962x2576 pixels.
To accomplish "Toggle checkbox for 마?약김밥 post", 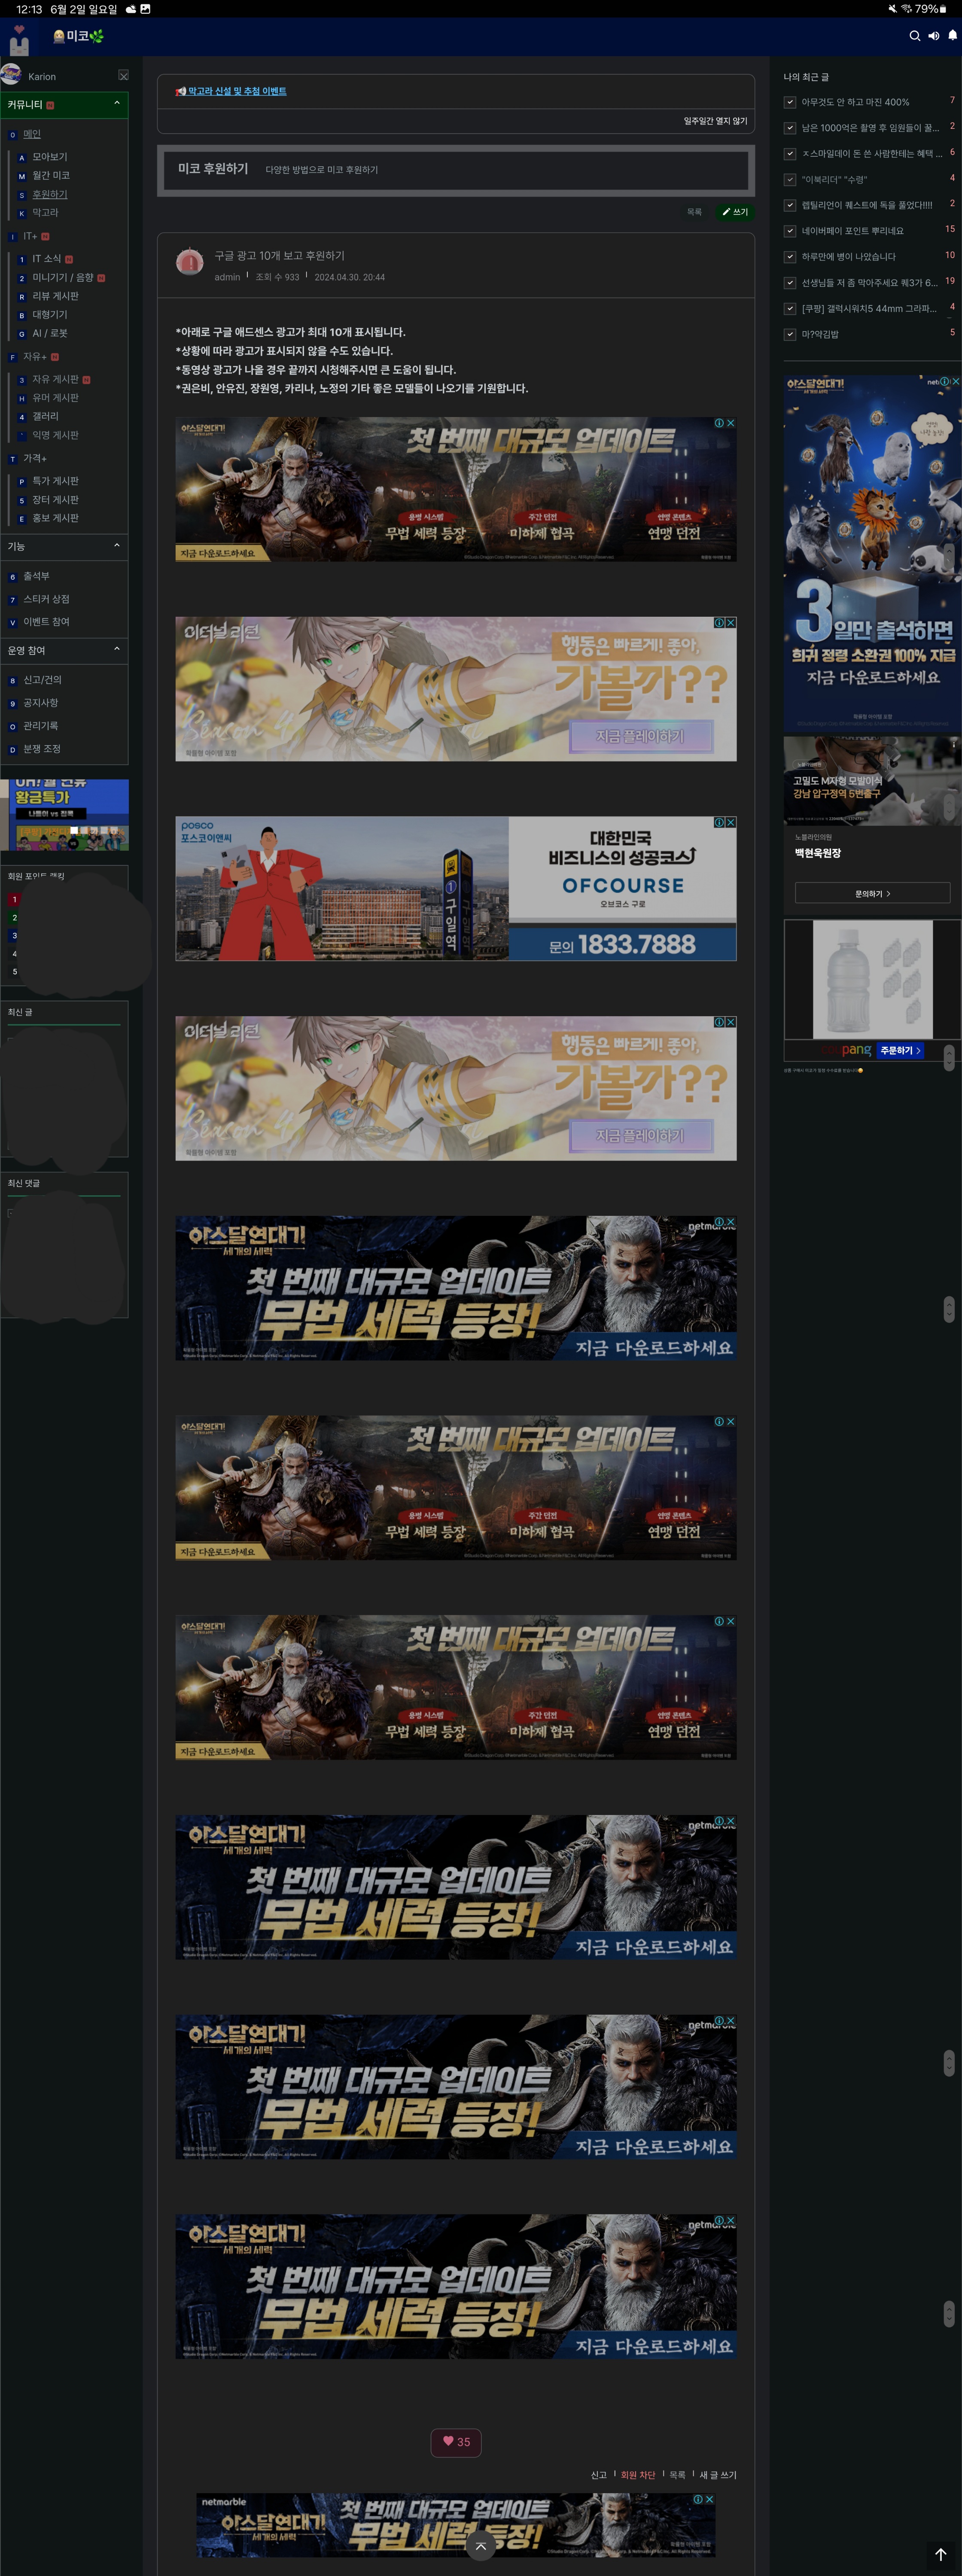I will [790, 335].
